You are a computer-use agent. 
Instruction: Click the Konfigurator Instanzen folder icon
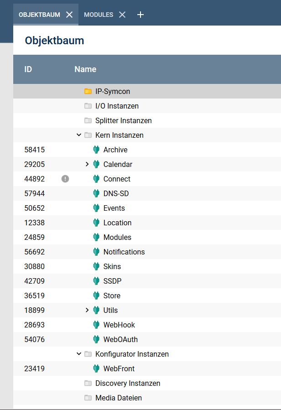coord(88,354)
